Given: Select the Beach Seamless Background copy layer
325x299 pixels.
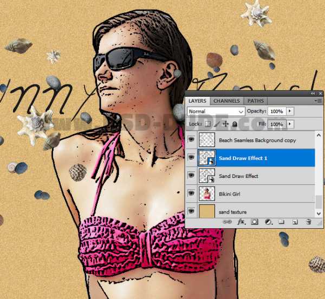Looking at the screenshot, I should [257, 140].
